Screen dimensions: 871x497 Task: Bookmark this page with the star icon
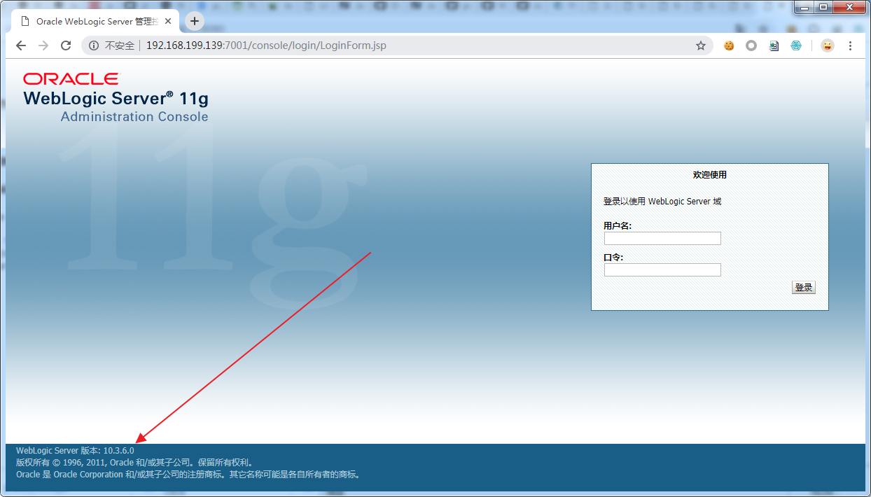tap(701, 45)
